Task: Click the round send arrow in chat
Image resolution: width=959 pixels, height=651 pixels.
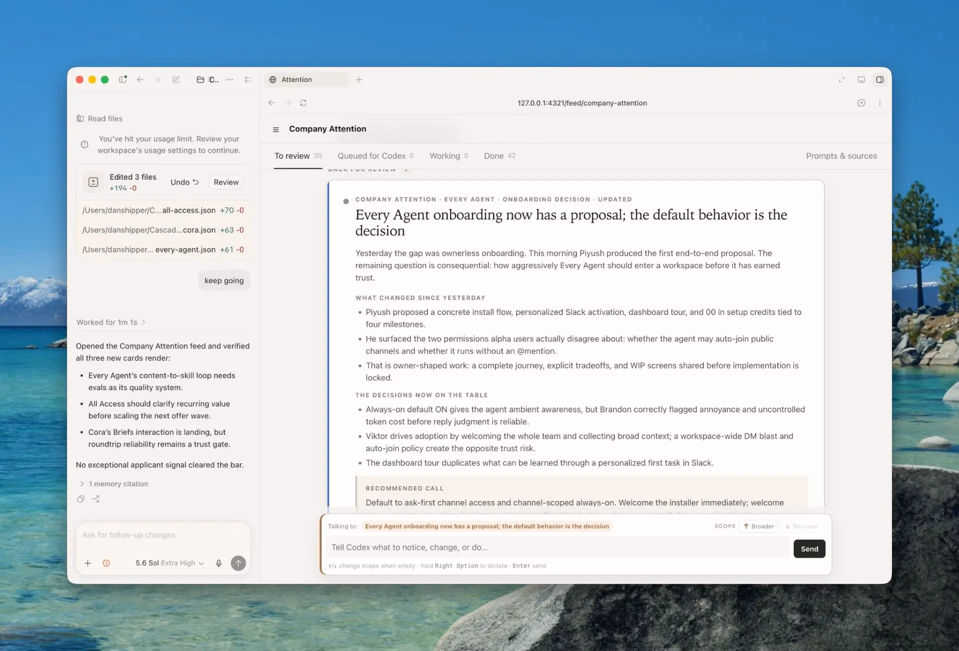Action: (238, 563)
